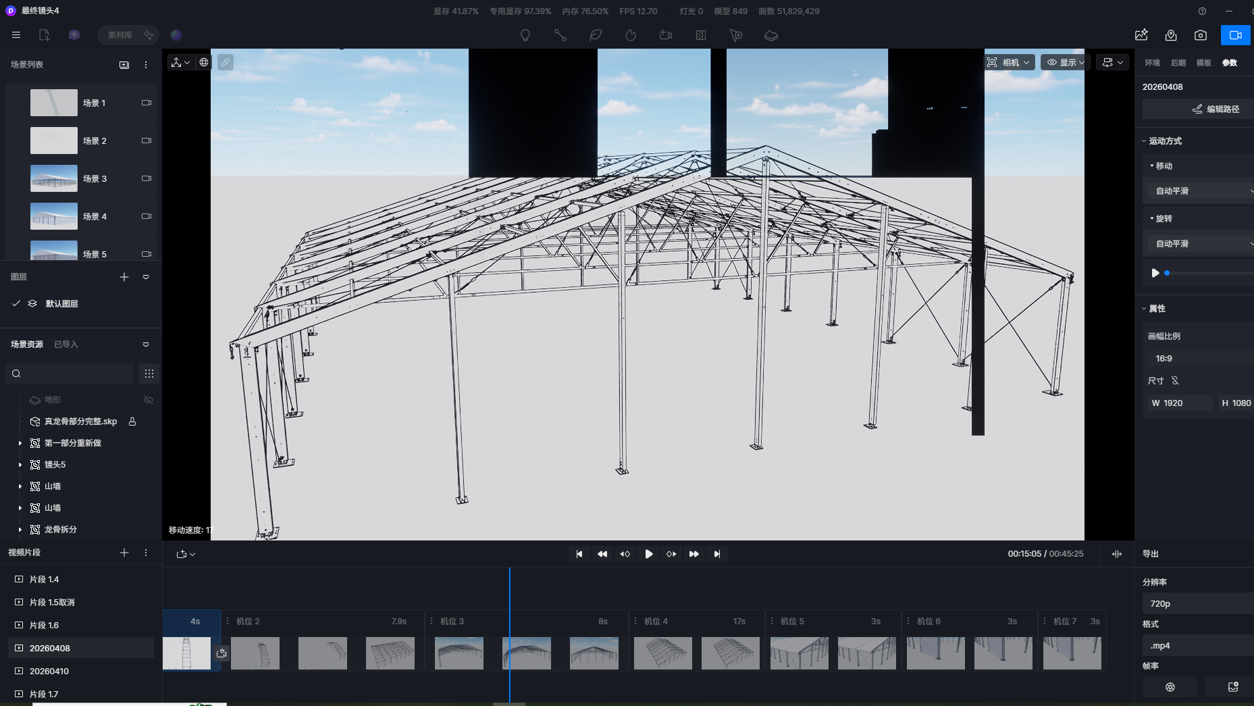
Task: Toggle the 默认图层 layer checkmark
Action: click(16, 304)
